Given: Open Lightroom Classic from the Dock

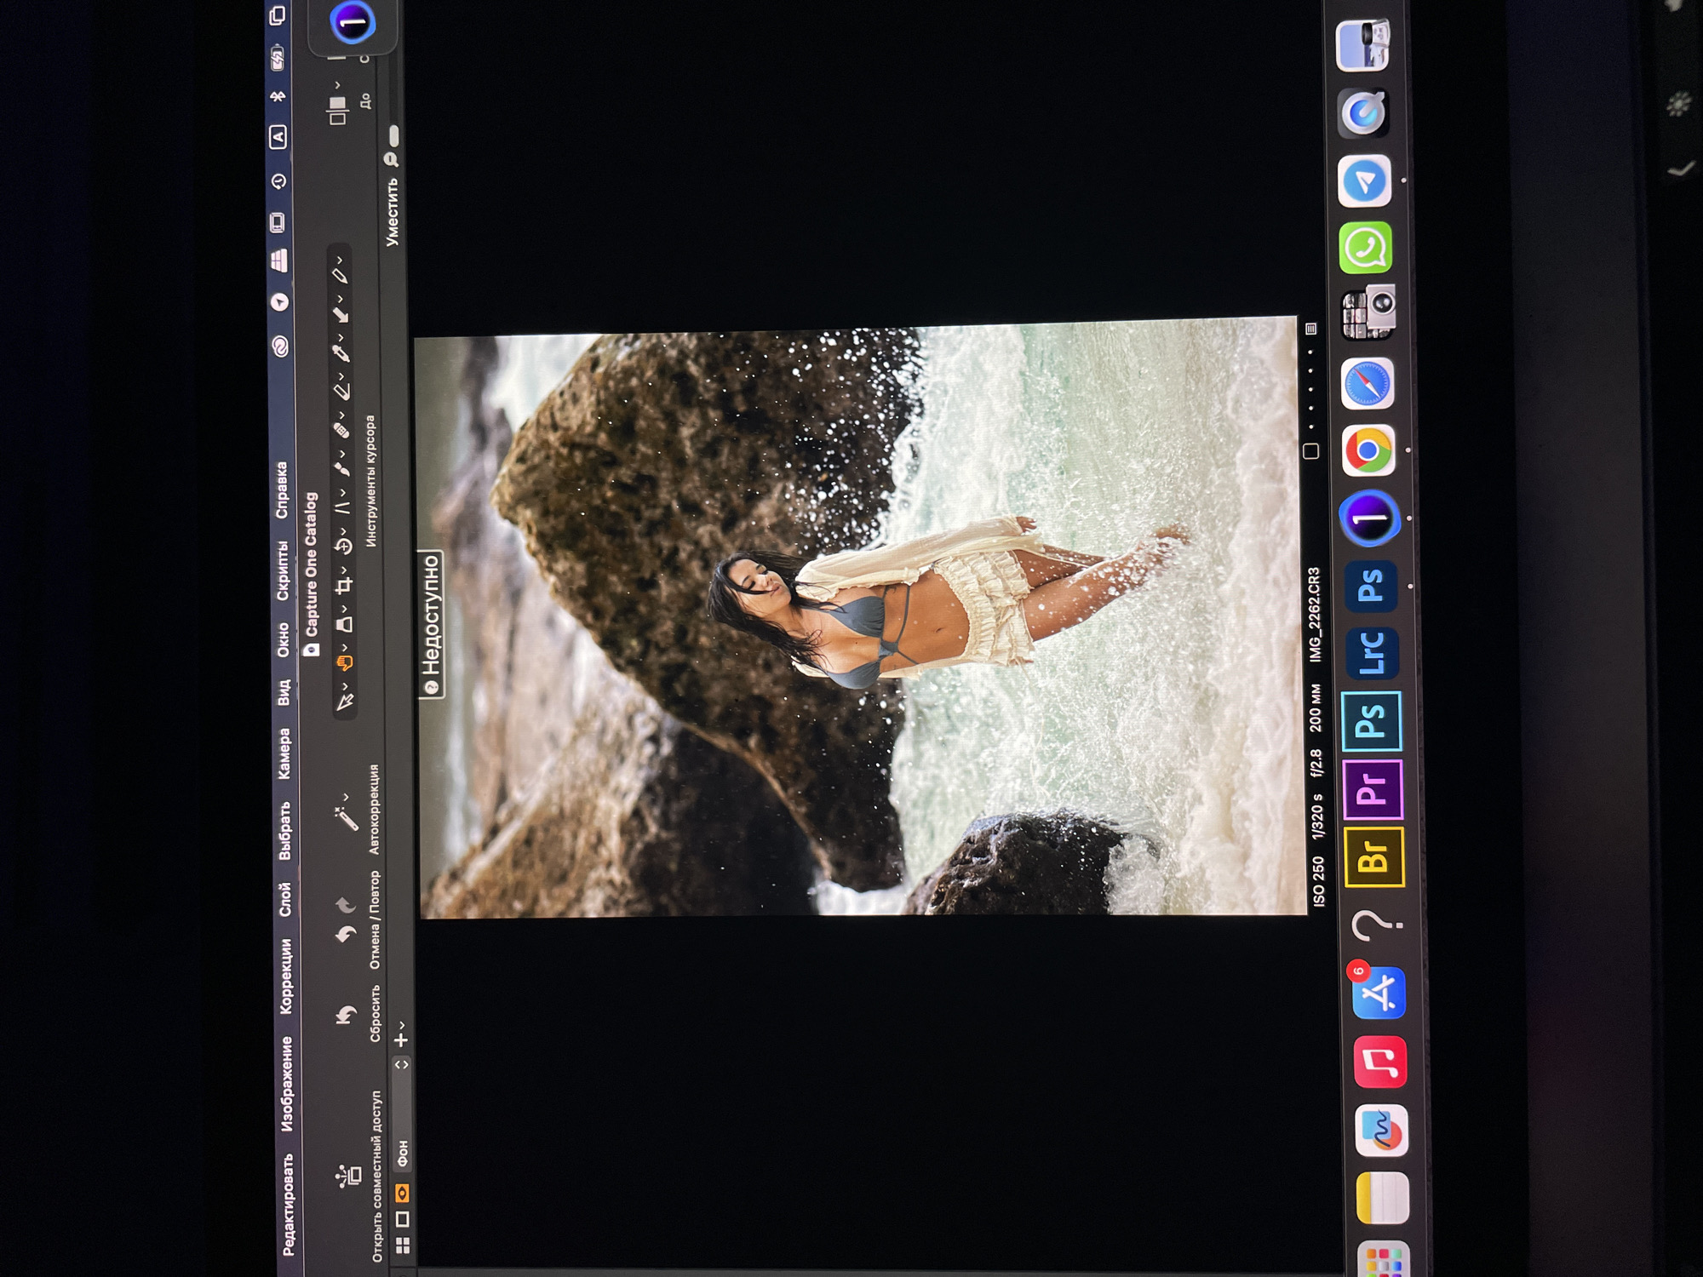Looking at the screenshot, I should [x=1372, y=654].
